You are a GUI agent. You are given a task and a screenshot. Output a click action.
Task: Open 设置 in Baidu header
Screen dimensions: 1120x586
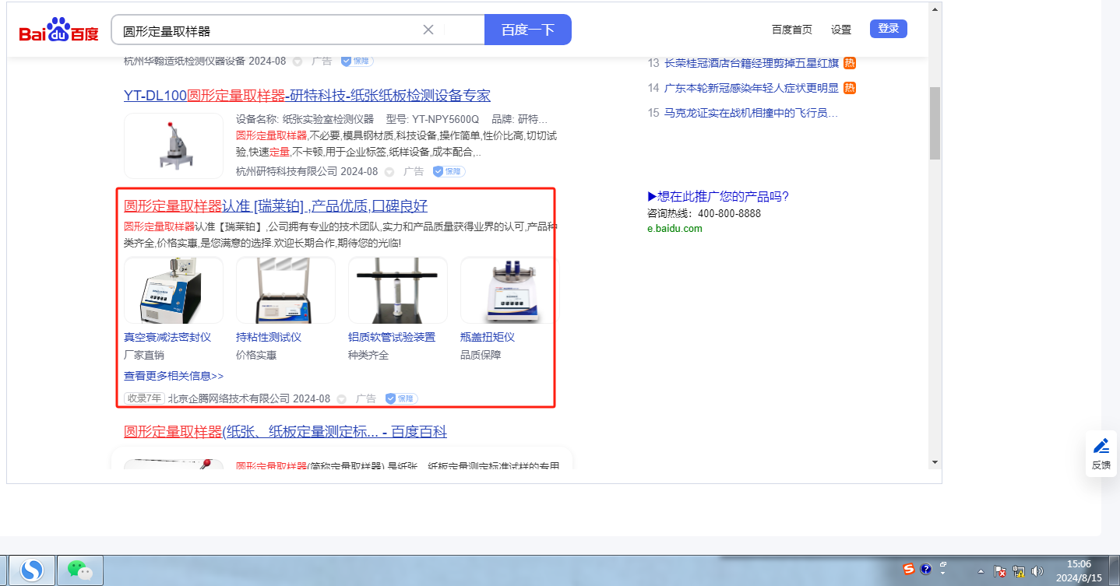[841, 30]
